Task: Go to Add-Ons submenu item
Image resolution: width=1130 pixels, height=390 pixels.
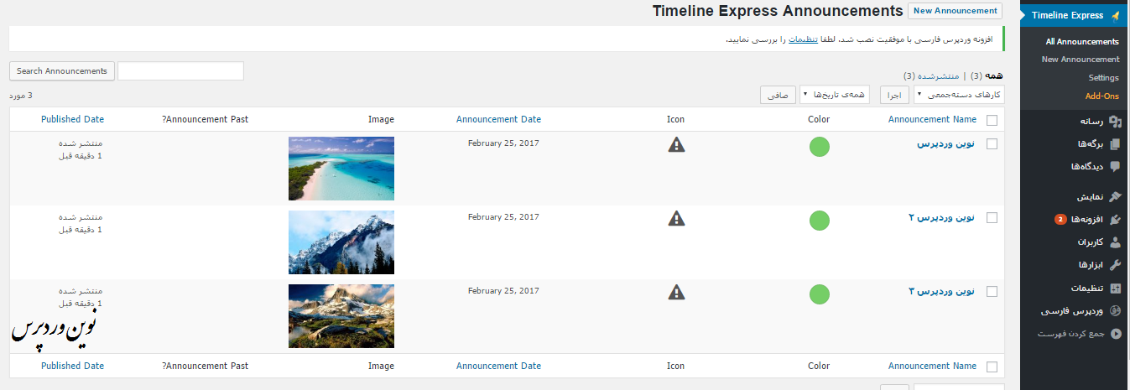Action: coord(1102,96)
